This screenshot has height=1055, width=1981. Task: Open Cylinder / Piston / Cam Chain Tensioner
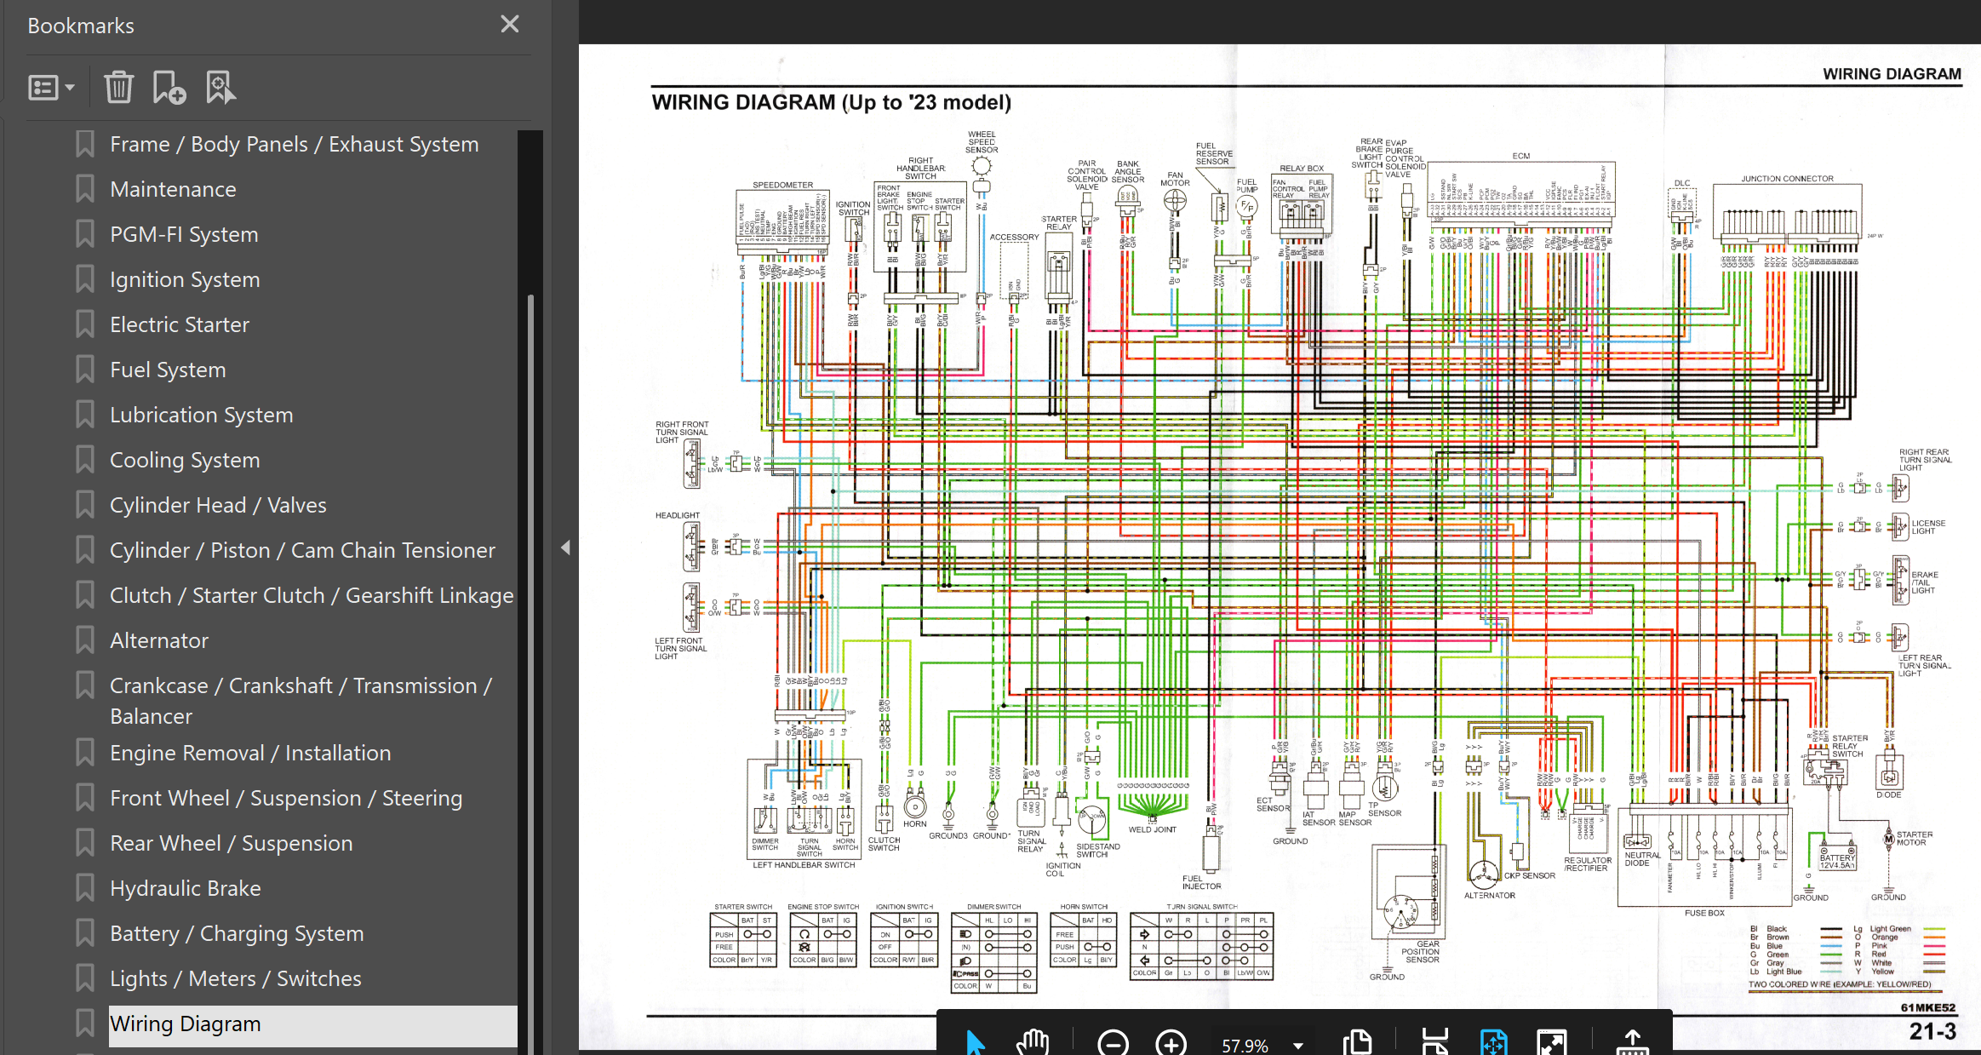click(x=302, y=550)
